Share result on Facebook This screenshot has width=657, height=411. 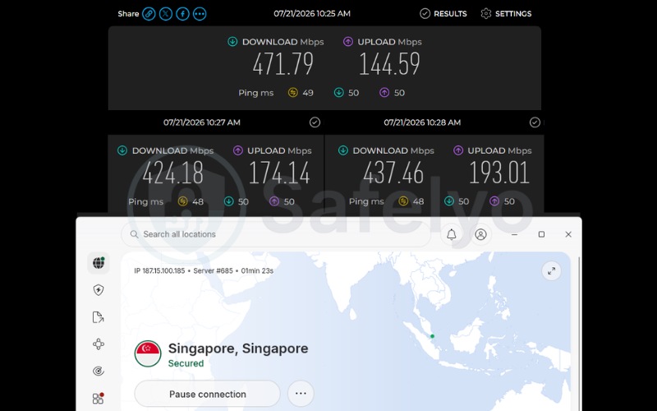[182, 14]
